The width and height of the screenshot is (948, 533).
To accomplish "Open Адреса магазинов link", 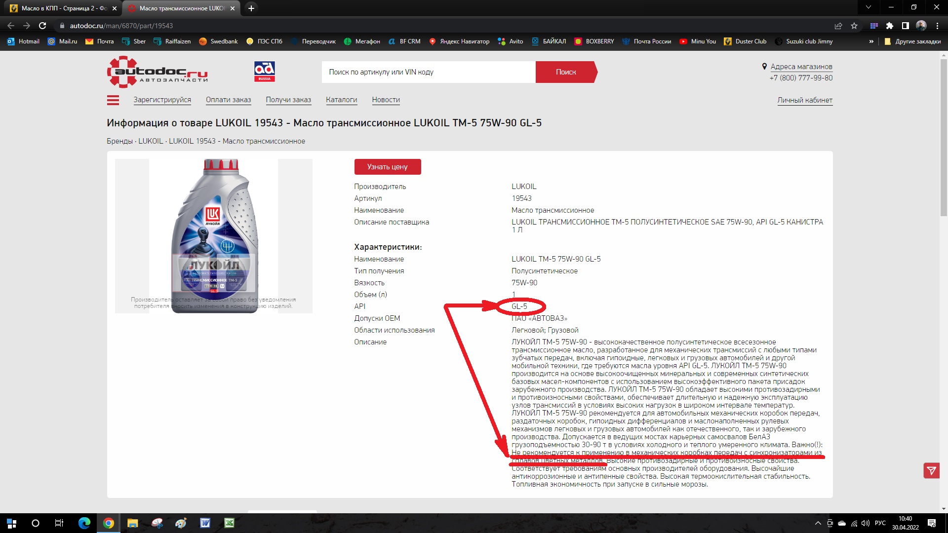I will click(x=801, y=67).
